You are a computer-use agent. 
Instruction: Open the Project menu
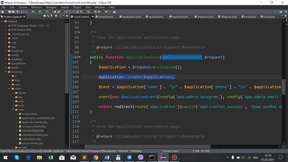click(77, 7)
